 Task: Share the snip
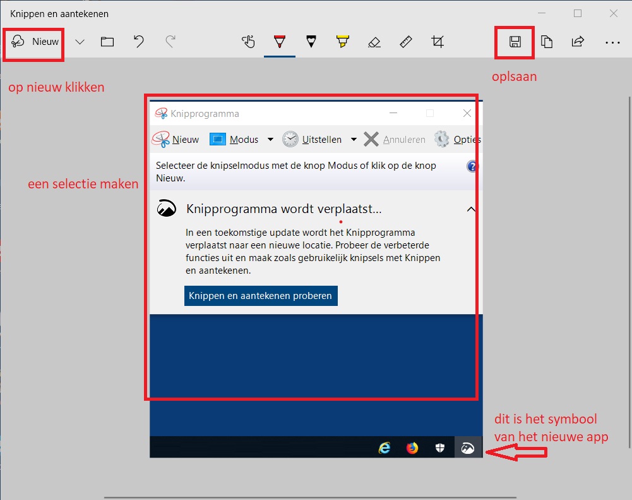pyautogui.click(x=578, y=42)
